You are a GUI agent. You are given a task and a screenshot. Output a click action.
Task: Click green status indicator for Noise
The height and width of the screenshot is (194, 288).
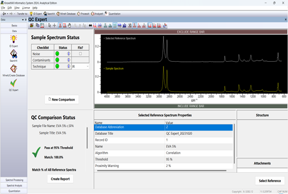click(57, 53)
